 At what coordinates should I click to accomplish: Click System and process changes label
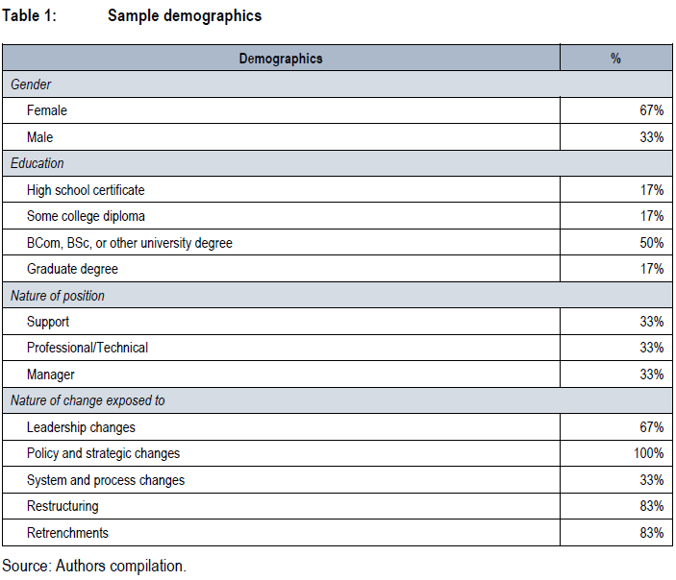pyautogui.click(x=106, y=480)
